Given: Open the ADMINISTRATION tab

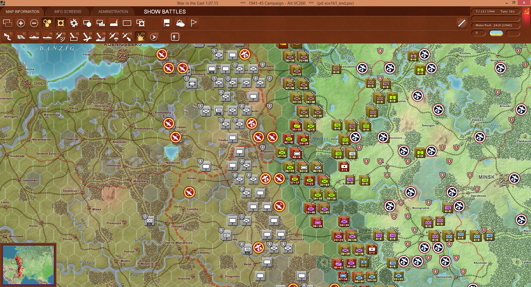Looking at the screenshot, I should (113, 12).
